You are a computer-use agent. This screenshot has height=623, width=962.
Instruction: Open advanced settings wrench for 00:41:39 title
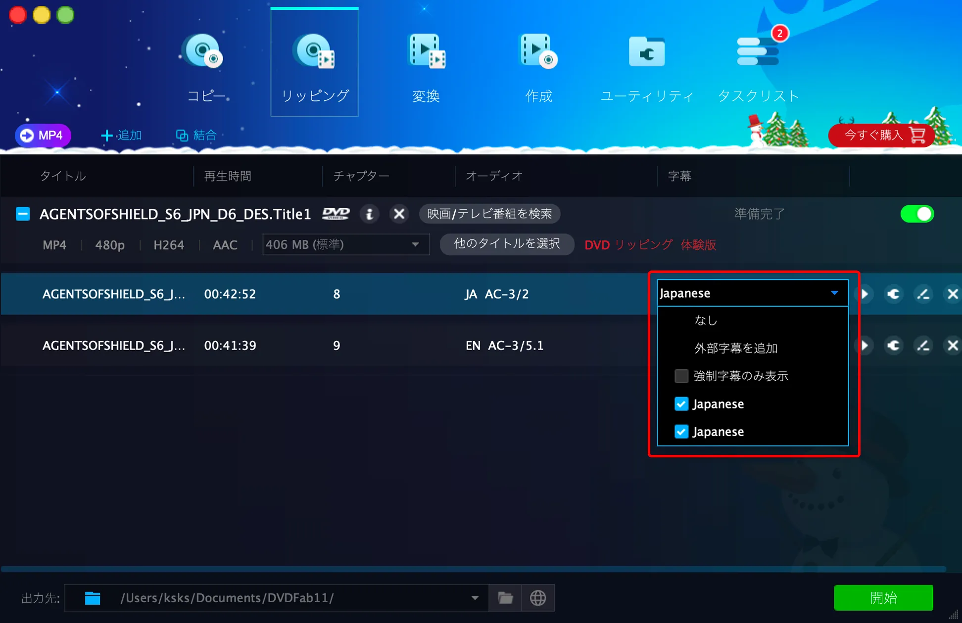point(893,346)
